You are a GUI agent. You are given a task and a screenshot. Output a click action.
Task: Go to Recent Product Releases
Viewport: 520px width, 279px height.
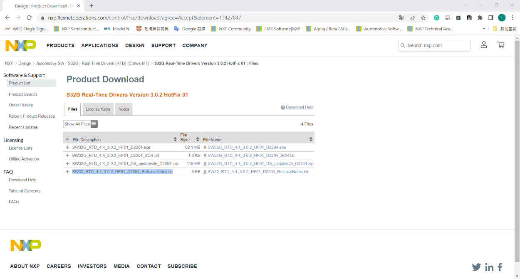pyautogui.click(x=32, y=116)
